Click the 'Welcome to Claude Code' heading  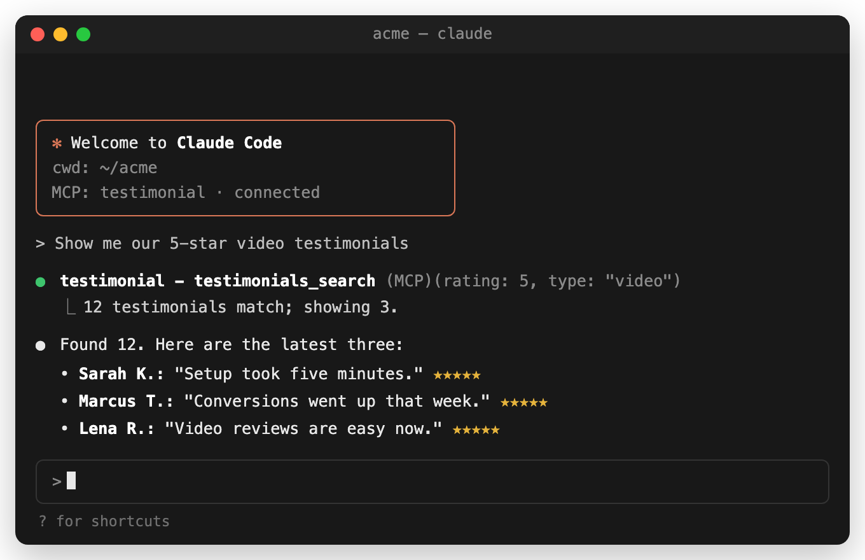[x=176, y=143]
